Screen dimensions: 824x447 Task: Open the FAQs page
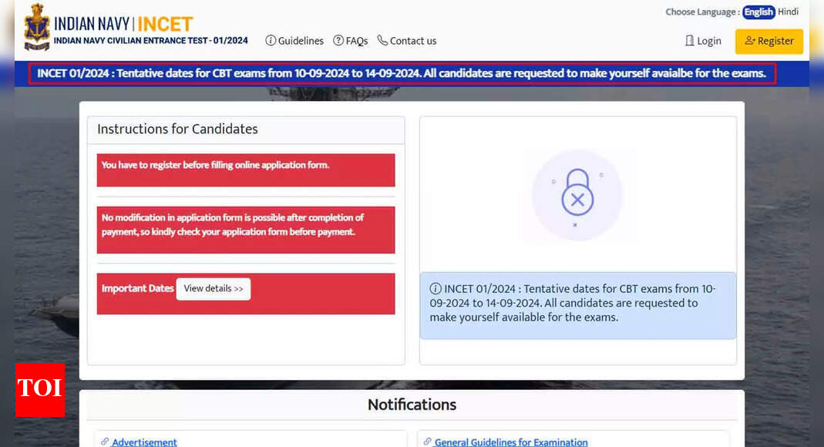[x=351, y=41]
